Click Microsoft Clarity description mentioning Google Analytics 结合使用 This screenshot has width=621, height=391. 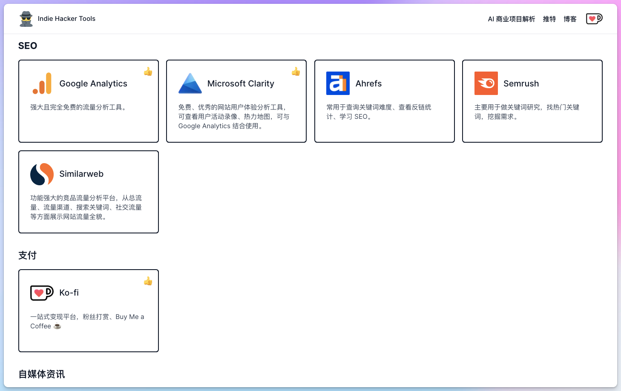click(234, 117)
